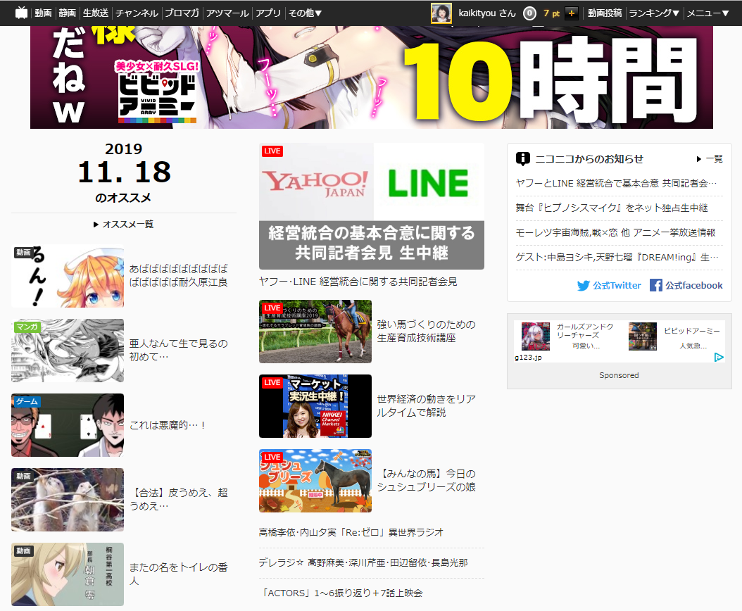Open the orange-haired girl 動画 thumbnail
The width and height of the screenshot is (742, 611).
[x=68, y=276]
